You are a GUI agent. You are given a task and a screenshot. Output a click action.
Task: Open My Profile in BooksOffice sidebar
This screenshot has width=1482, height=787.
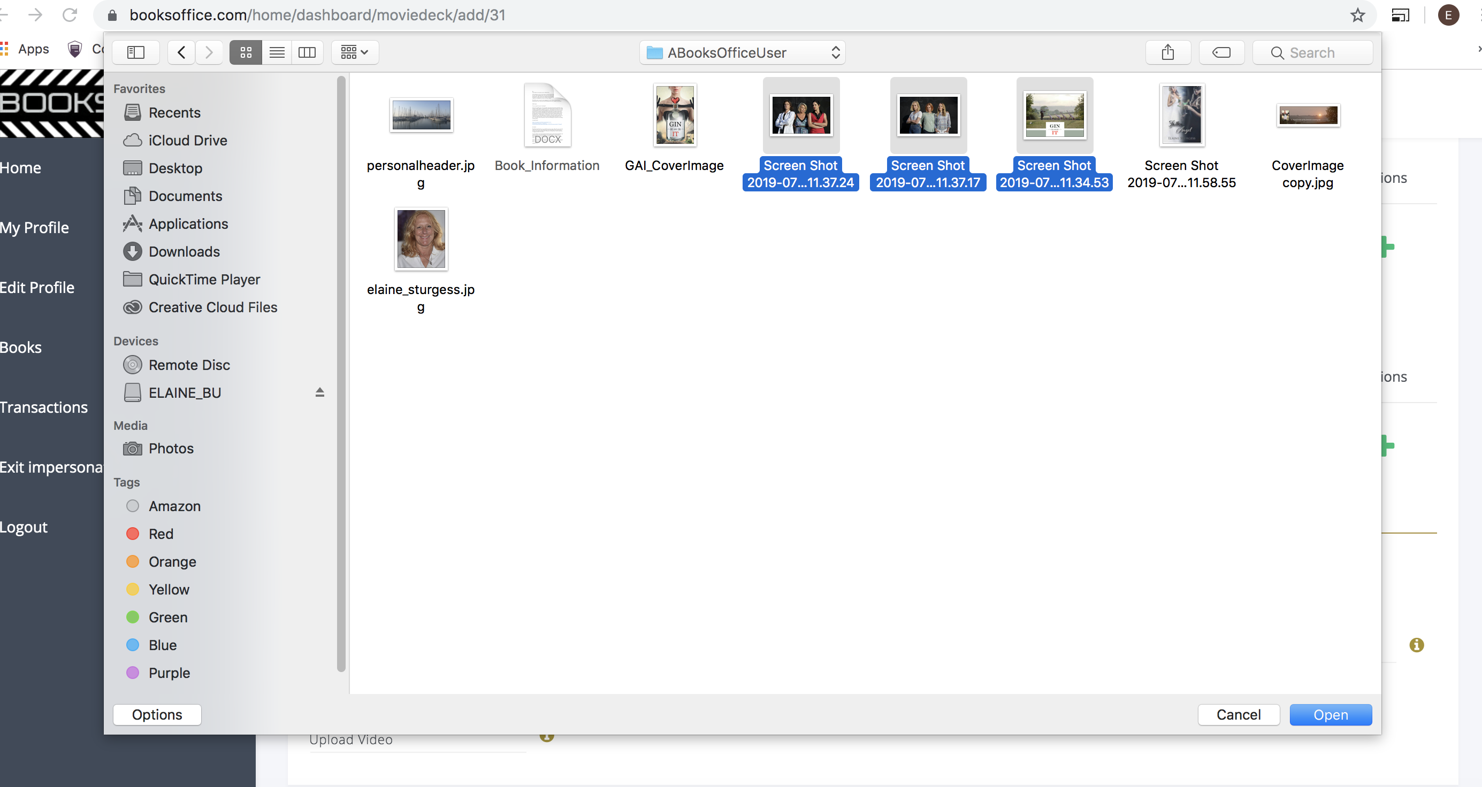[x=35, y=228]
